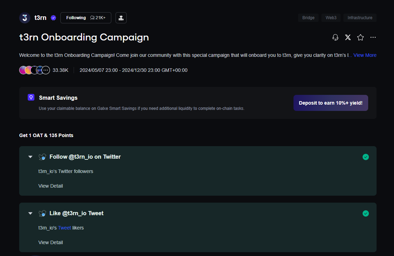Open support via headset icon
The image size is (394, 256).
[335, 37]
